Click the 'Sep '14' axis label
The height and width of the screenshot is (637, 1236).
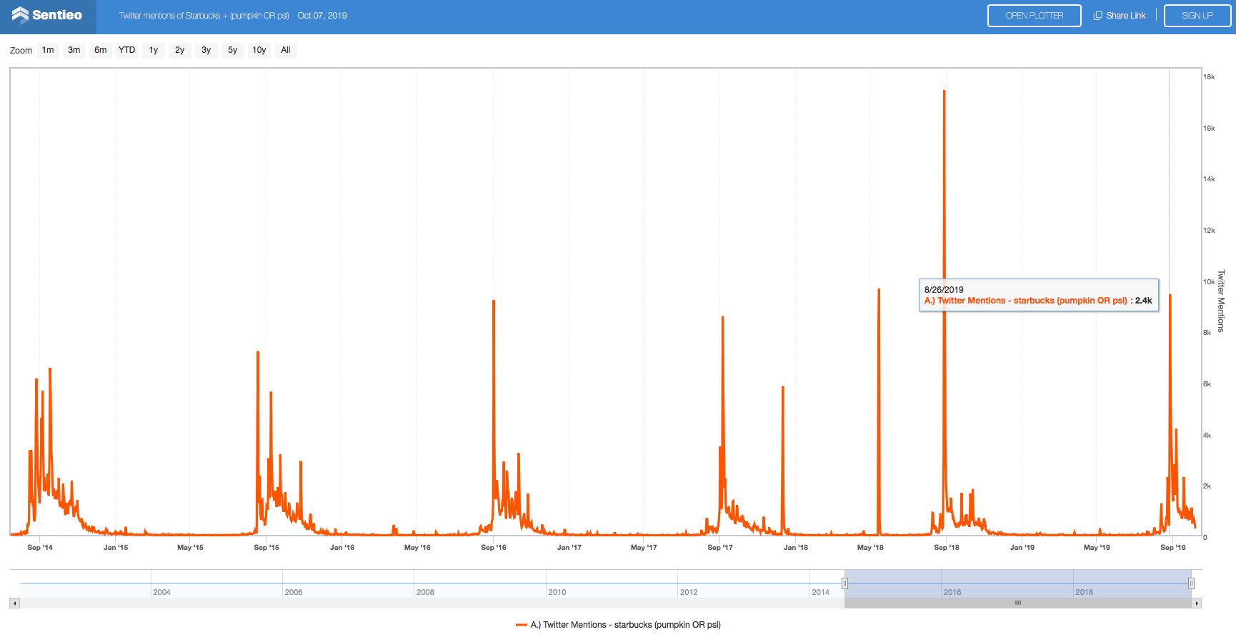click(40, 548)
